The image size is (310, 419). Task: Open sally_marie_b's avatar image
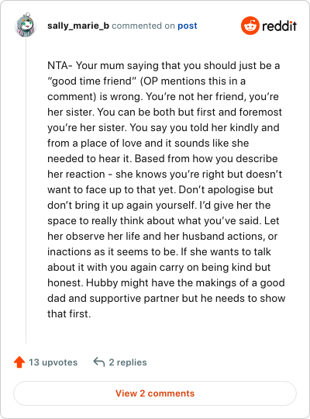(26, 25)
